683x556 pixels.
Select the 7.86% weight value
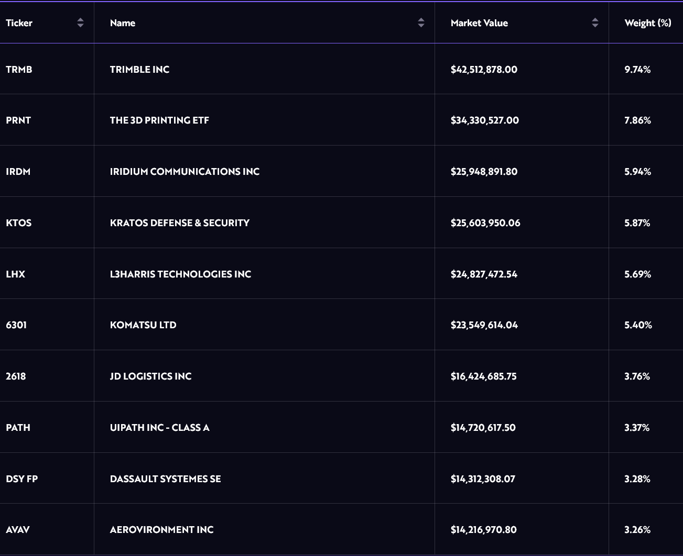pyautogui.click(x=637, y=120)
